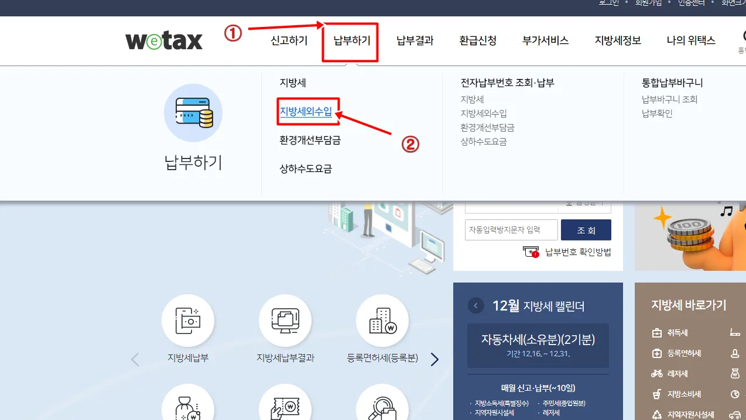Click the 지방소비세 cart shortcut icon
The height and width of the screenshot is (420, 746).
656,394
